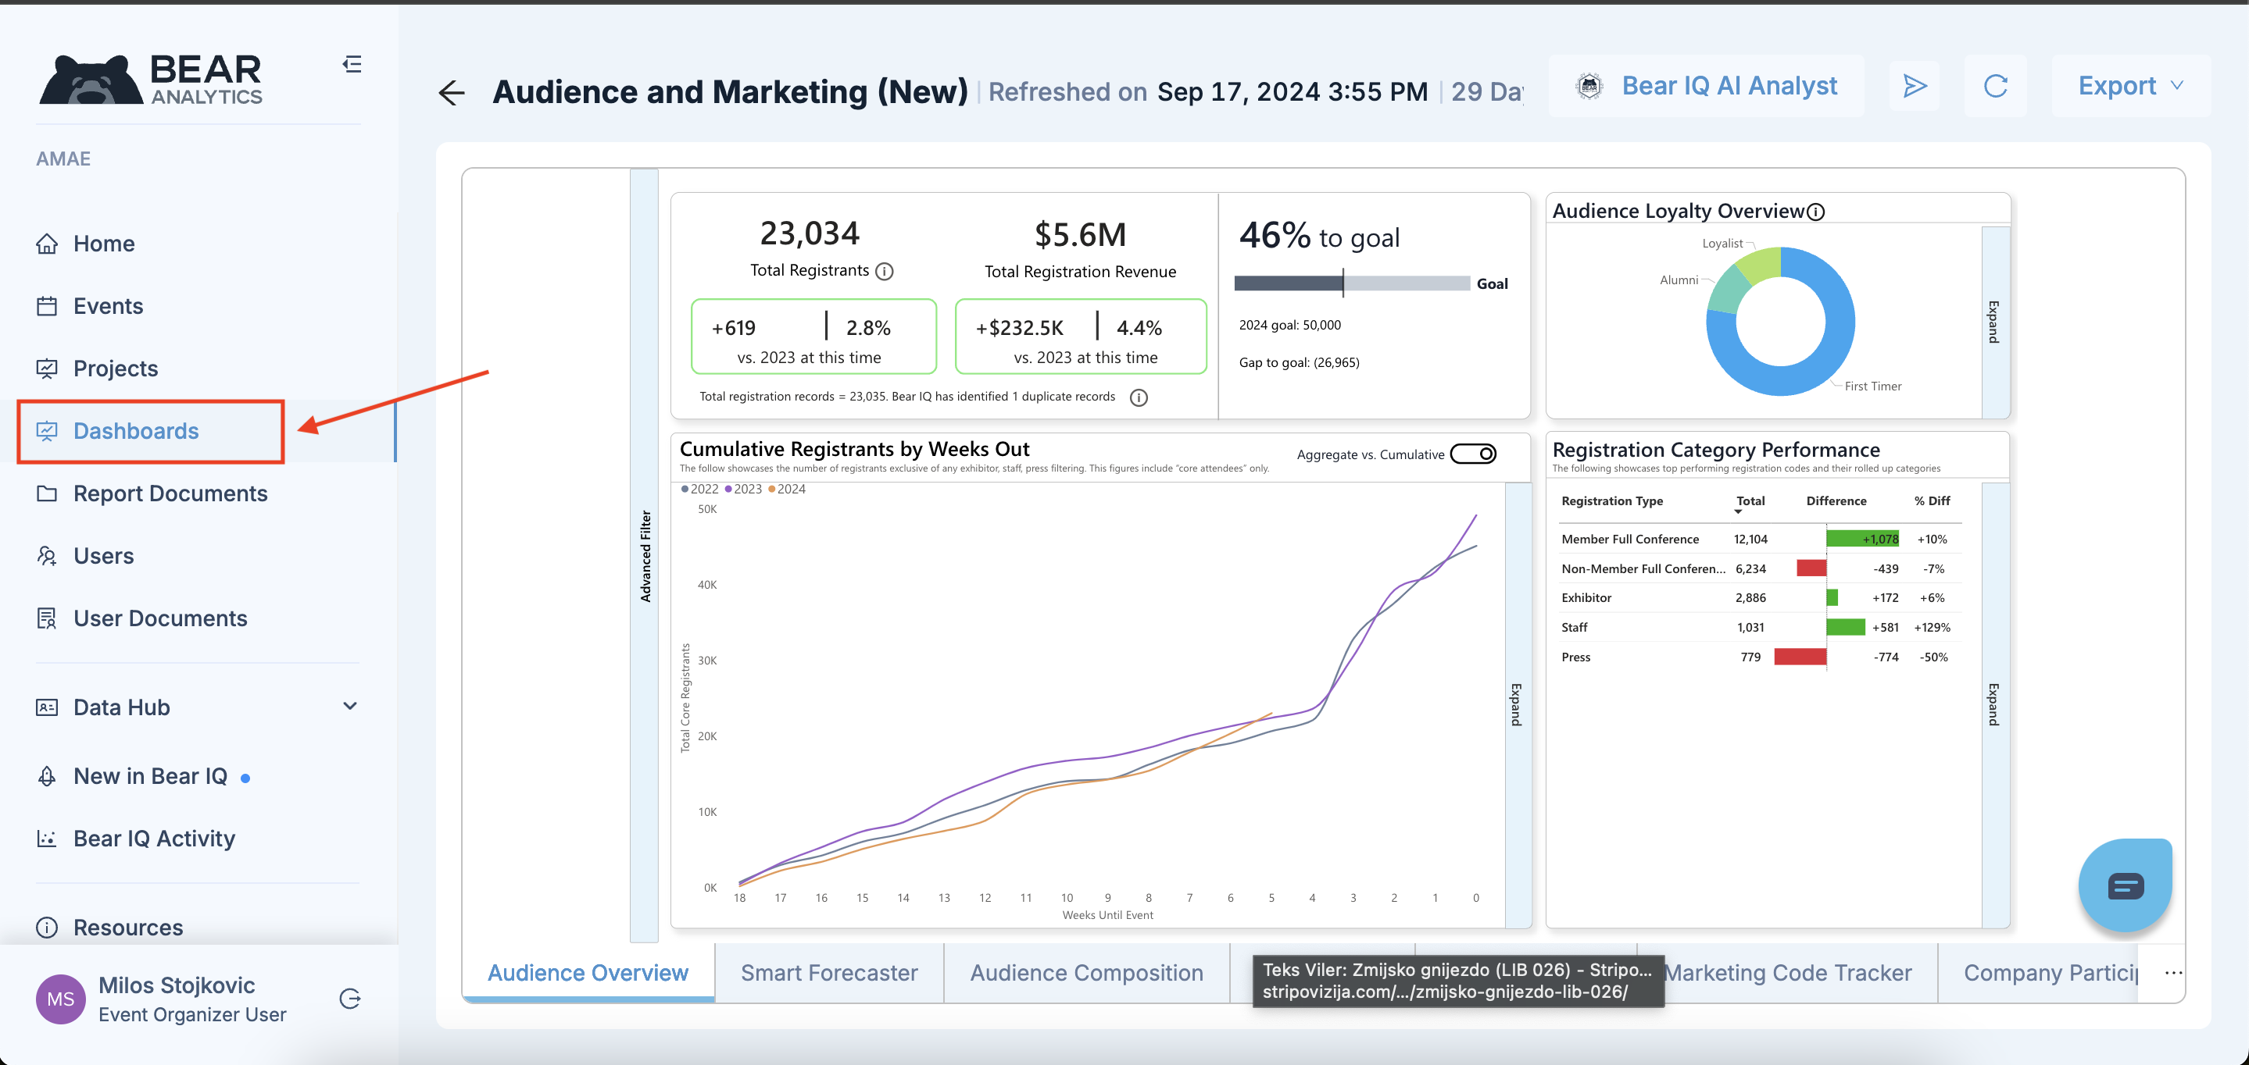Click info icon next to Total Registrants
The image size is (2249, 1065).
pos(885,271)
